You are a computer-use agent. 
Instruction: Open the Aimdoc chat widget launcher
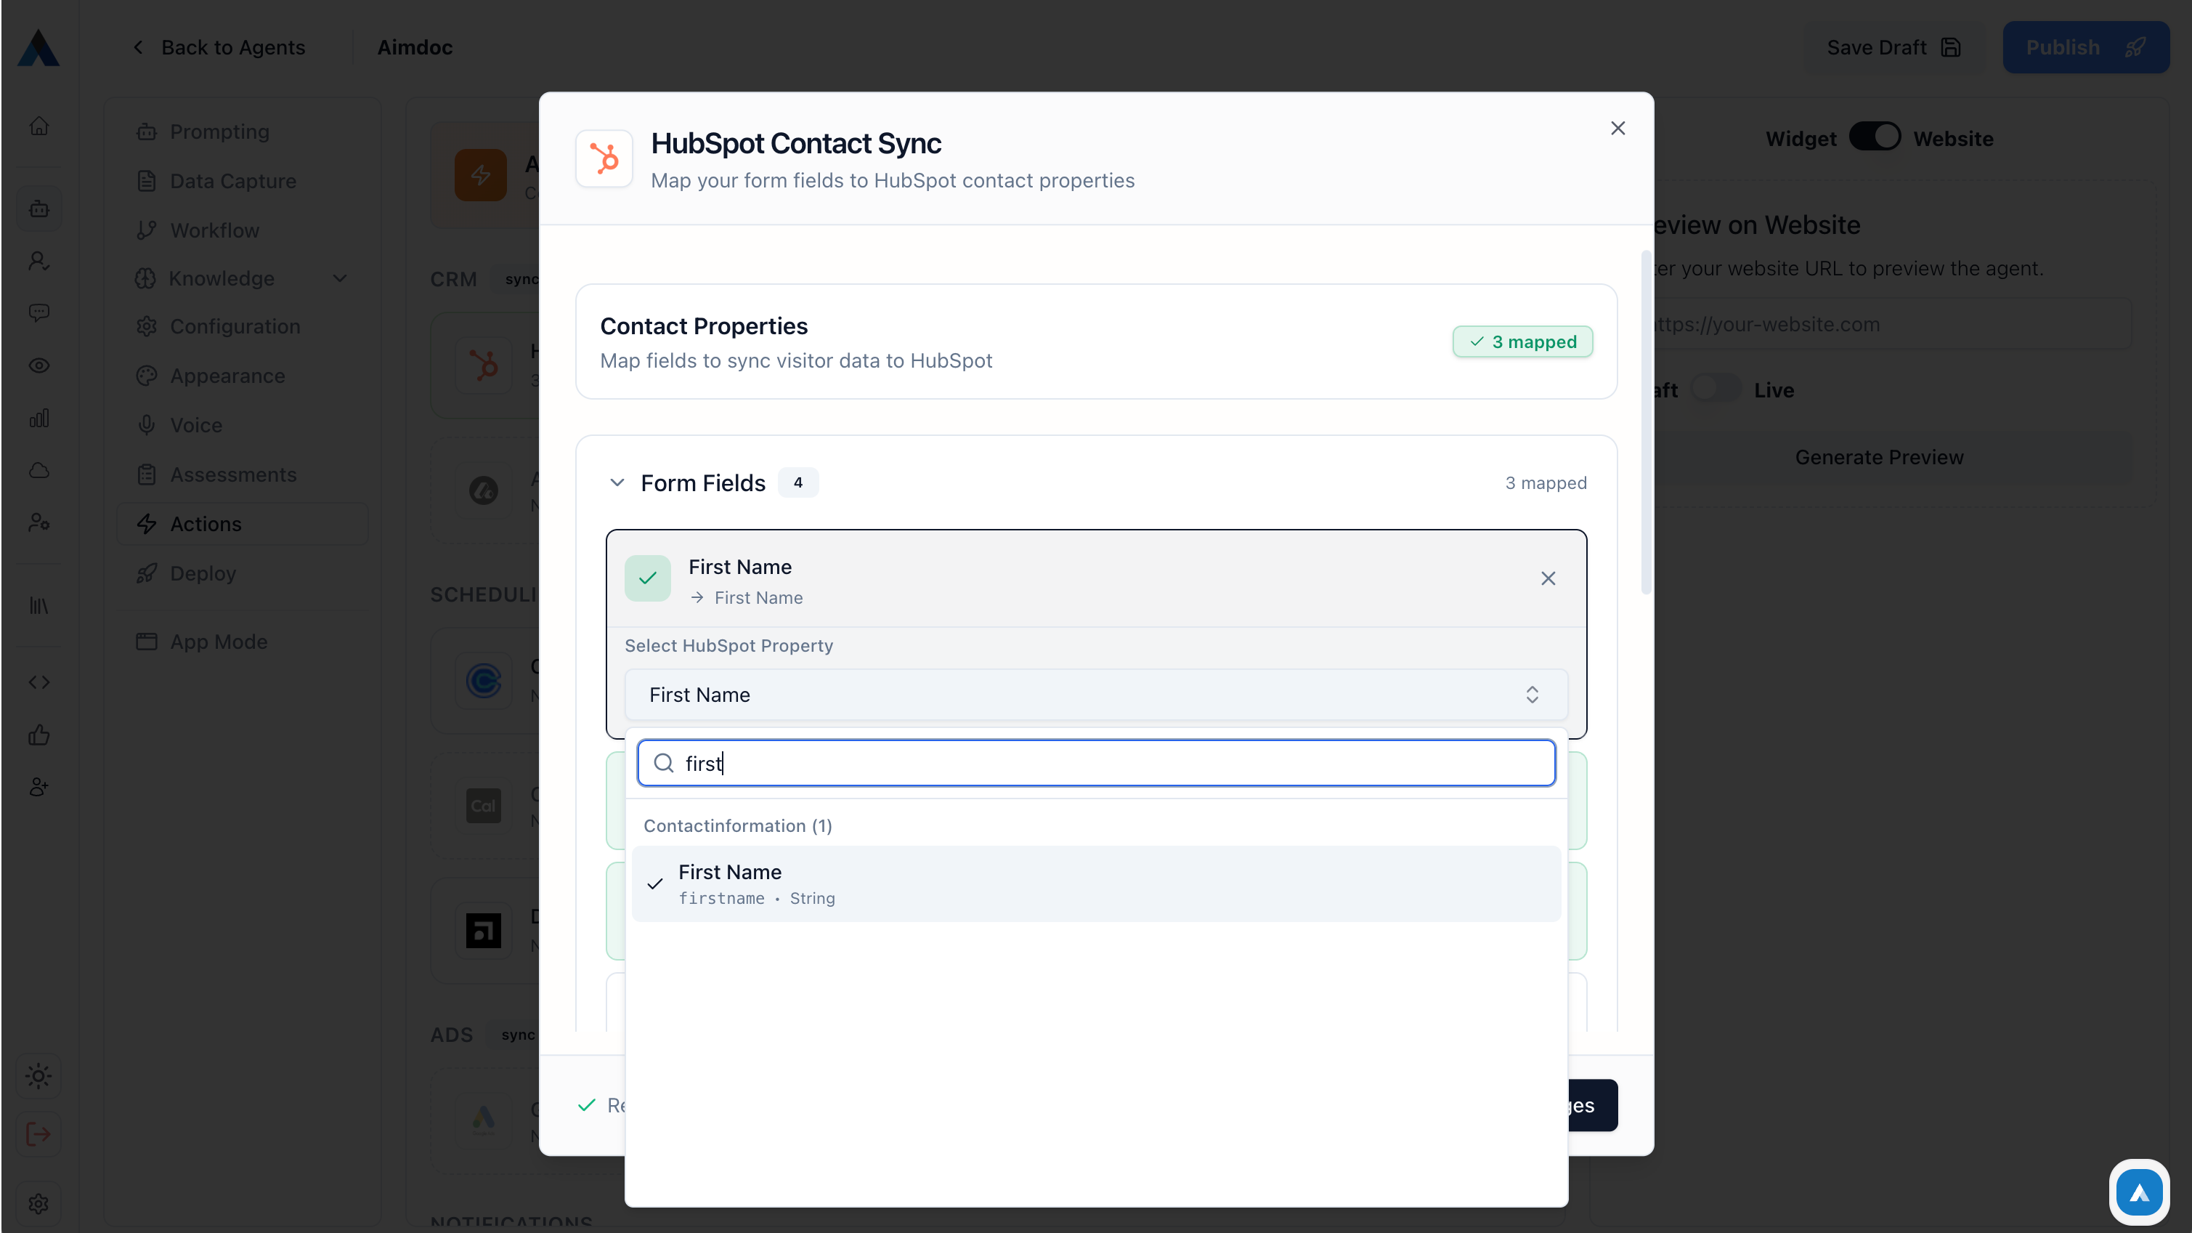coord(2139,1192)
